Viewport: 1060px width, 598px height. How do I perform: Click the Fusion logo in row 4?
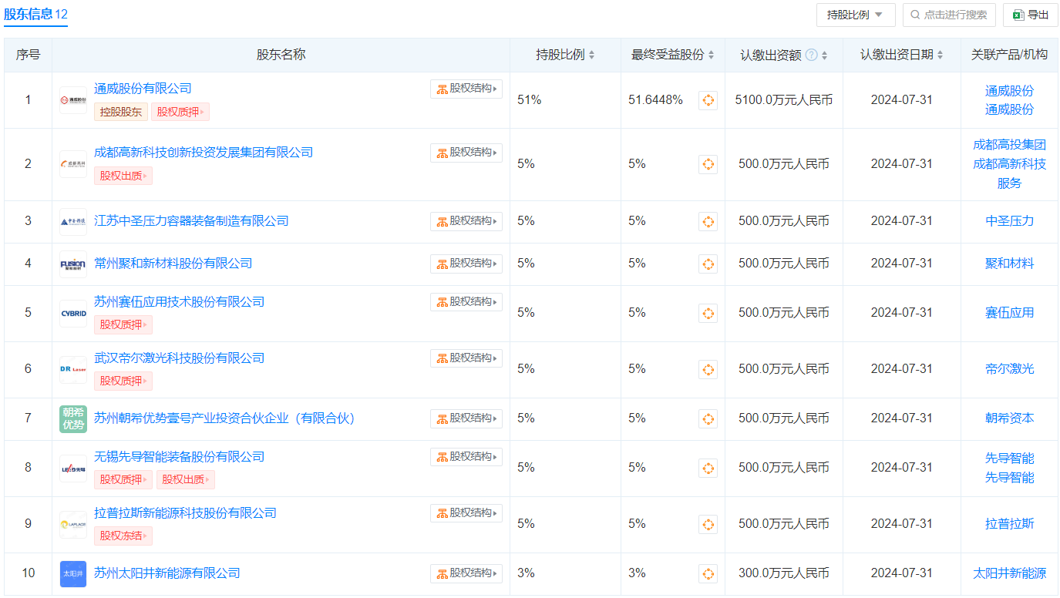(x=73, y=264)
